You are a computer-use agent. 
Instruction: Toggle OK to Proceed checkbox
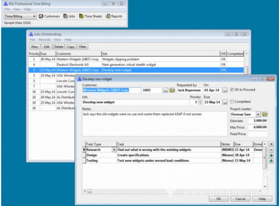click(x=232, y=90)
